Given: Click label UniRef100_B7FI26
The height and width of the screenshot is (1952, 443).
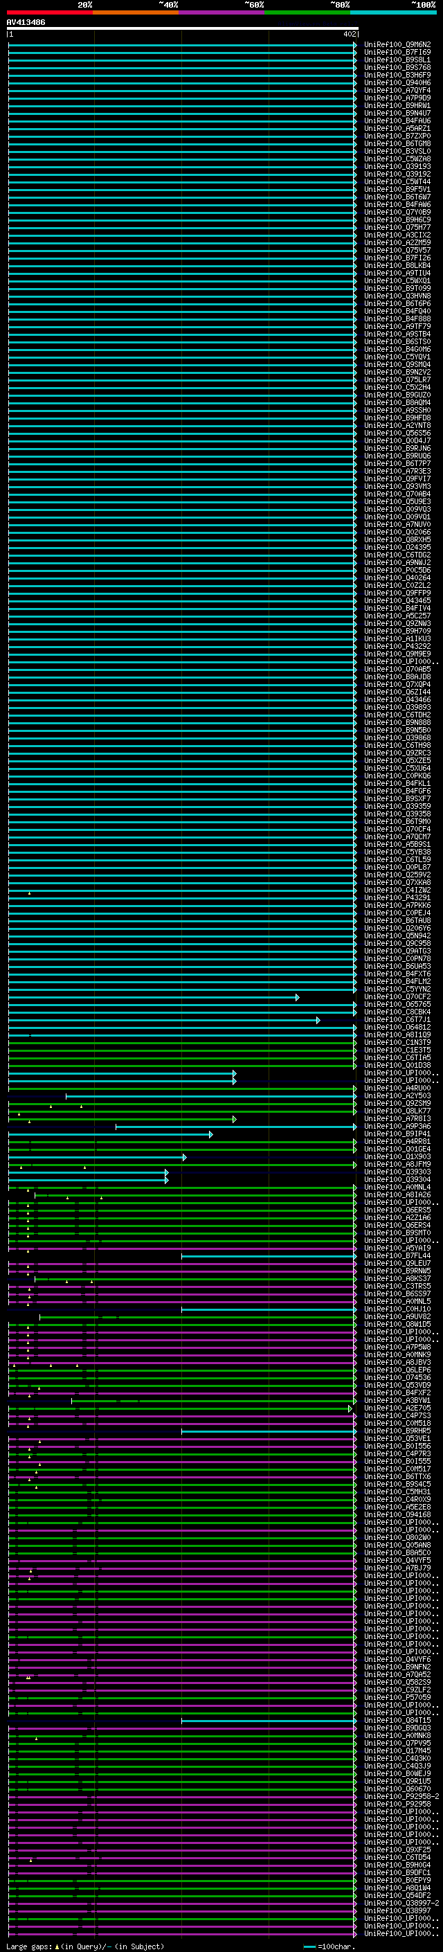Looking at the screenshot, I should pyautogui.click(x=397, y=258).
